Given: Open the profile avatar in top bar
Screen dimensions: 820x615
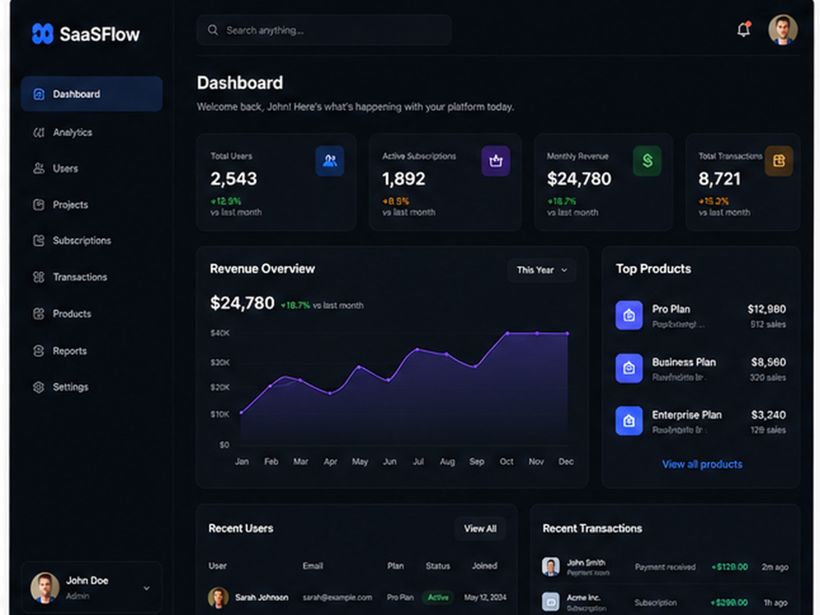Looking at the screenshot, I should pos(782,30).
